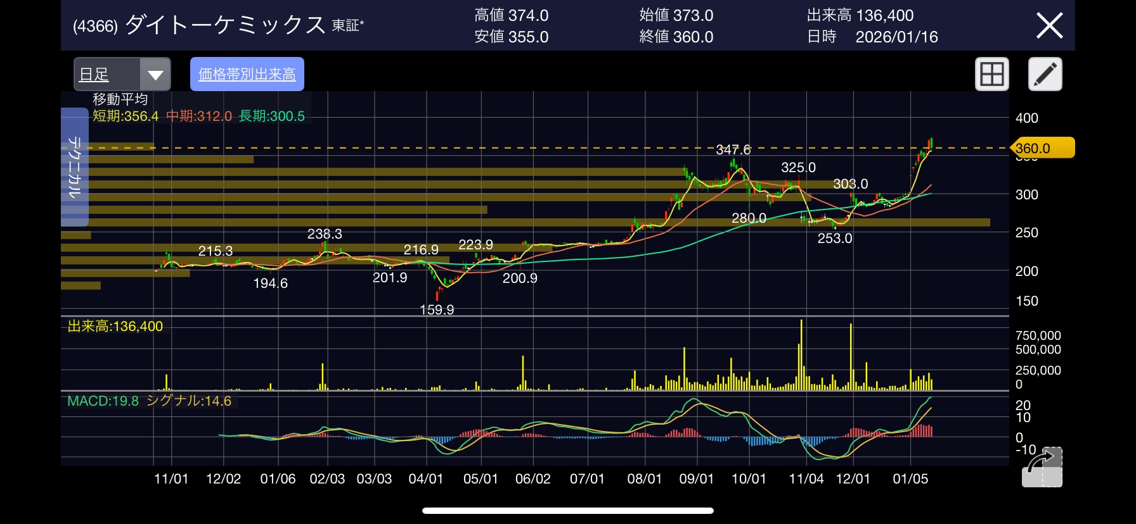Open the テクニカル side tab
Screen dimensions: 1136x524
click(75, 167)
